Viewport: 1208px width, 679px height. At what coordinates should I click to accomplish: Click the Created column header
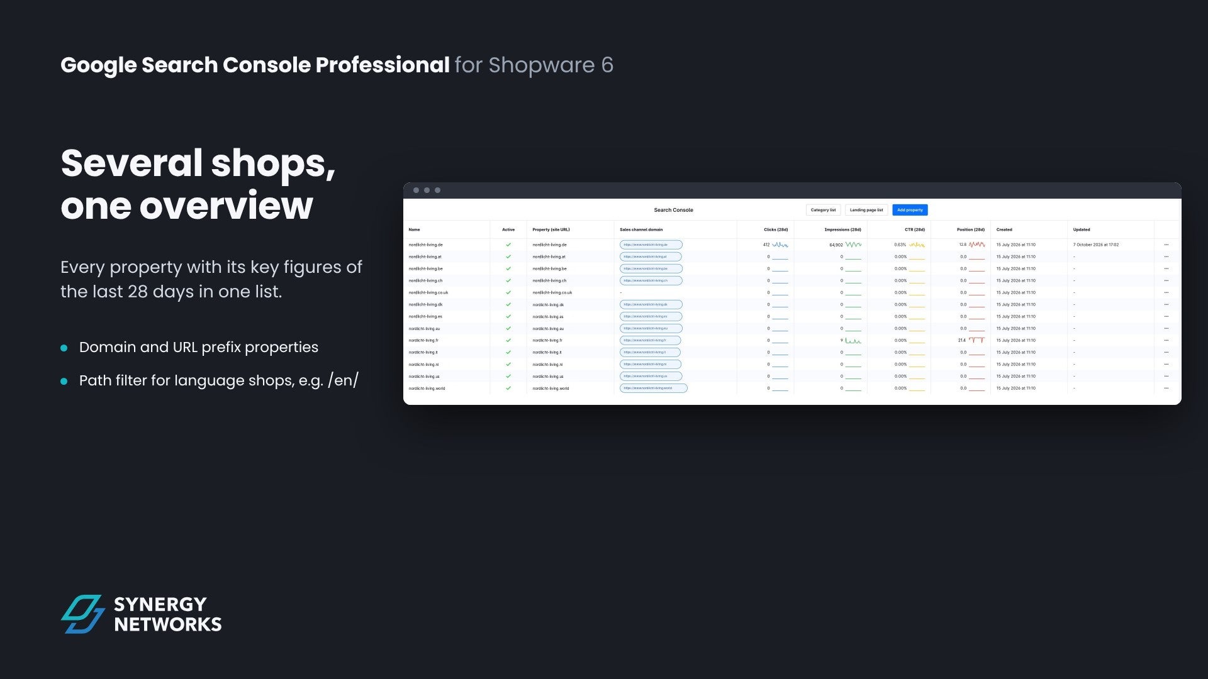[x=1004, y=229]
